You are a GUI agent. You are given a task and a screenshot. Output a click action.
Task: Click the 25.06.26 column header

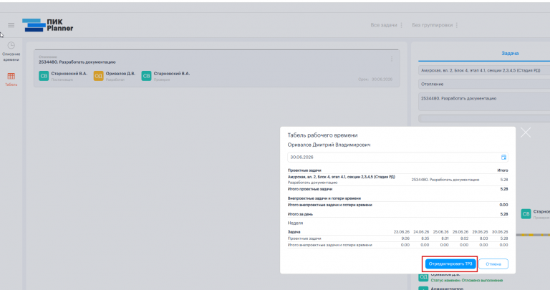(x=441, y=232)
